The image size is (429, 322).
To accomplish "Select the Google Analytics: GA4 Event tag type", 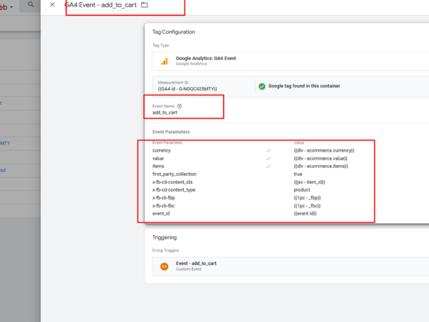I will coord(291,61).
